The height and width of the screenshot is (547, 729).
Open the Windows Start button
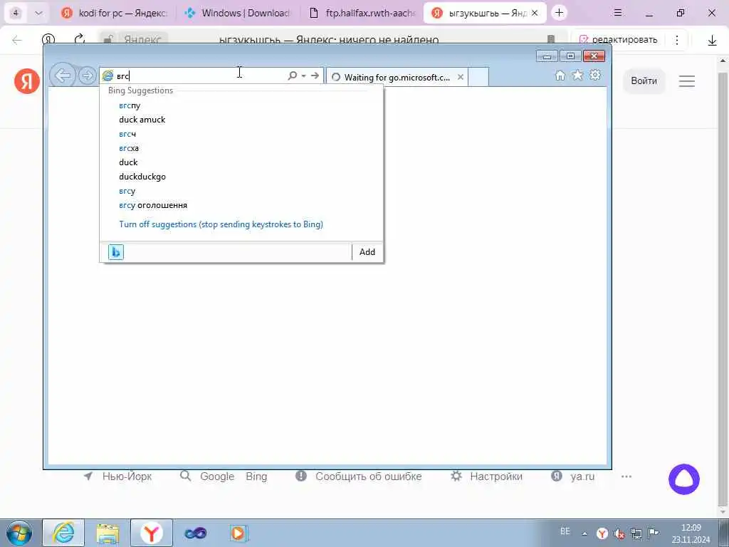point(19,533)
